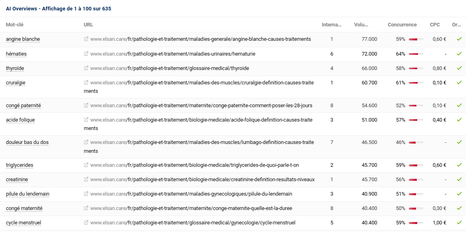
Task: Open keyword acide folique
Action: tap(20, 120)
